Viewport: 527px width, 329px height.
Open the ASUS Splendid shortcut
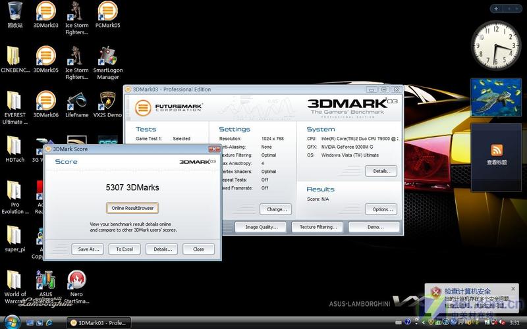pyautogui.click(x=45, y=287)
